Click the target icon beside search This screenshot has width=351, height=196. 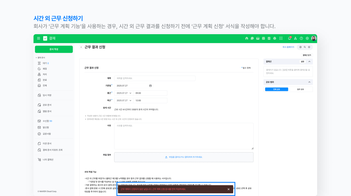[x=300, y=47]
